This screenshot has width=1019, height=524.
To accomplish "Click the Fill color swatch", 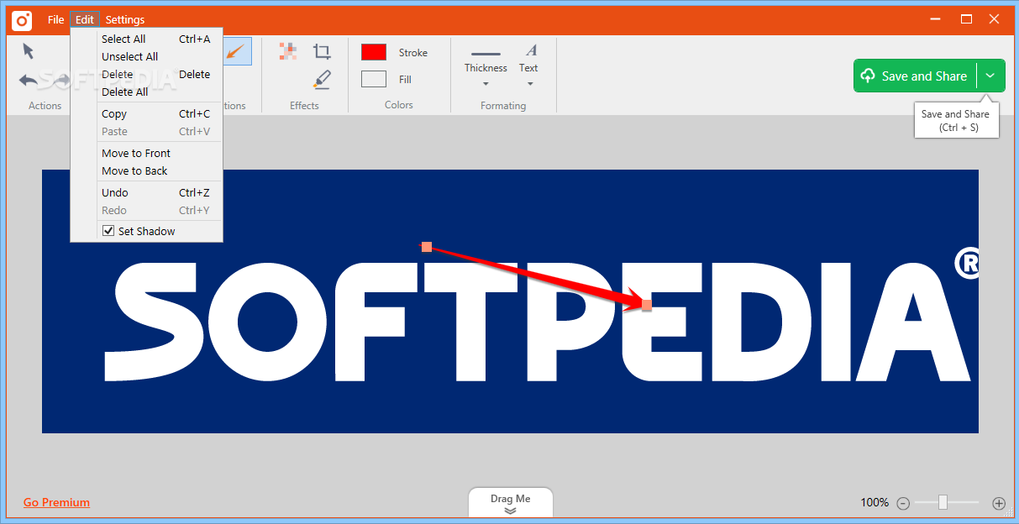I will click(374, 79).
